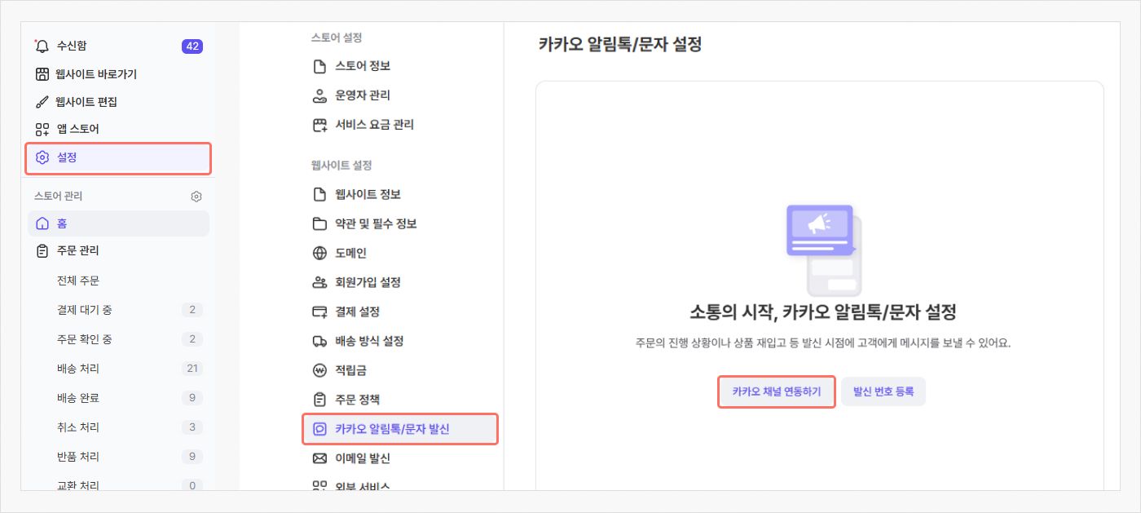Screen dimensions: 1141x513
Task: Click the 발신 번호 등록 button
Action: pyautogui.click(x=883, y=391)
